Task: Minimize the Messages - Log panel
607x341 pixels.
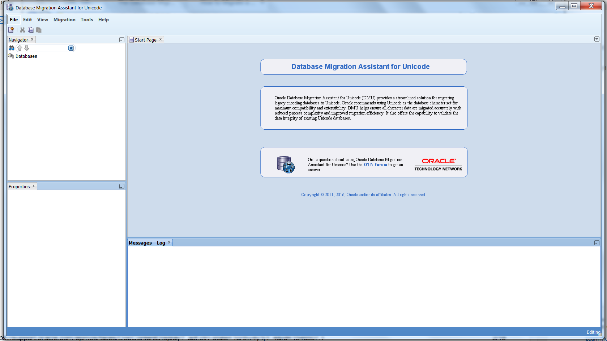Action: pyautogui.click(x=597, y=243)
